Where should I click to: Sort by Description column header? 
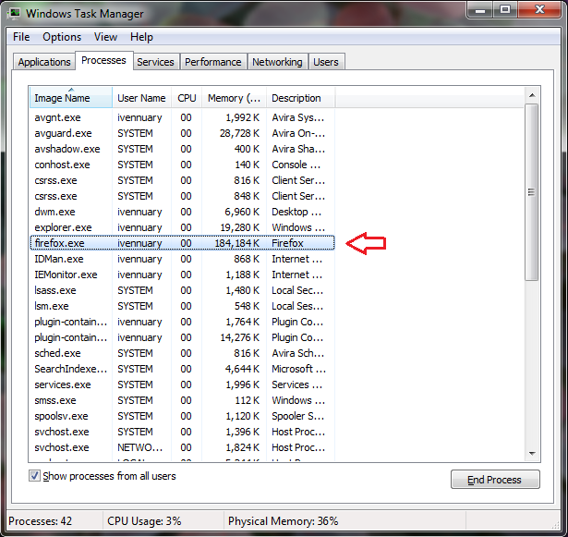click(301, 98)
